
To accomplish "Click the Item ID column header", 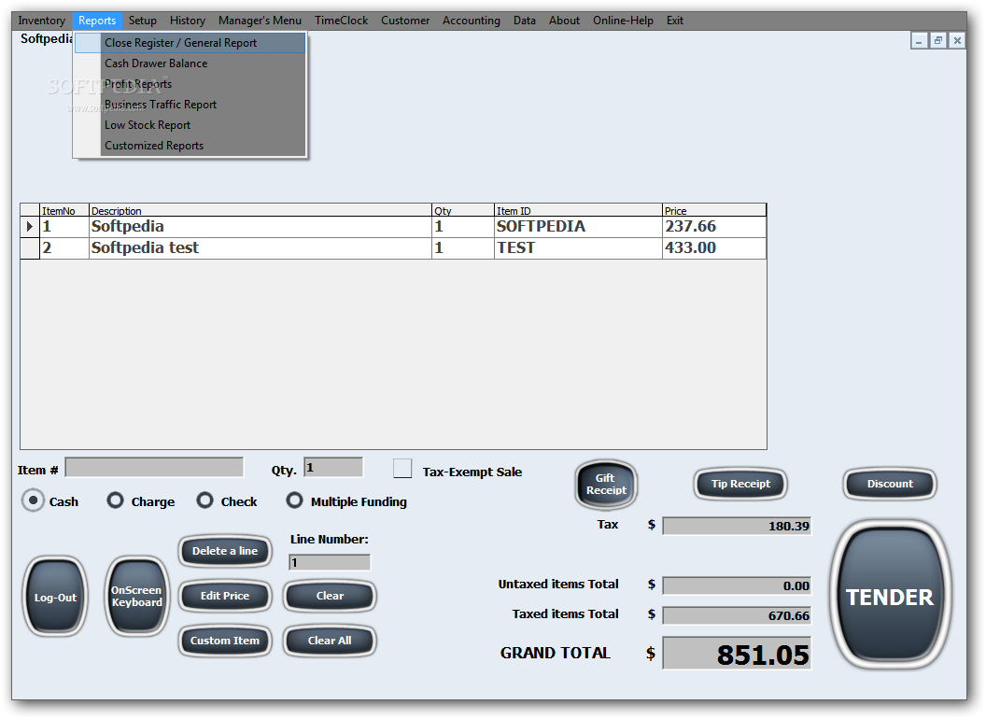I will [578, 210].
